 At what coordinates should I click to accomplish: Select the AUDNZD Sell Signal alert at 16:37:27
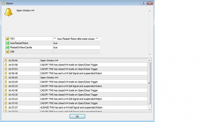click(x=71, y=107)
